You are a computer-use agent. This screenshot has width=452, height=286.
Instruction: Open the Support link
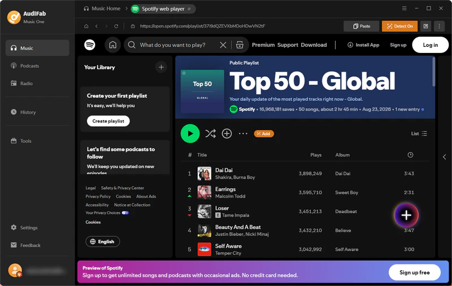pos(288,45)
